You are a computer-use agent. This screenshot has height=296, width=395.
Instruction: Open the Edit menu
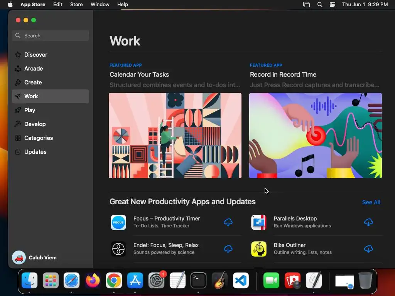tap(58, 5)
